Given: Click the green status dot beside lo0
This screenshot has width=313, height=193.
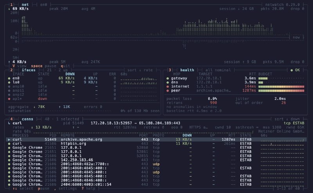Looking at the screenshot, I should click(9, 82).
